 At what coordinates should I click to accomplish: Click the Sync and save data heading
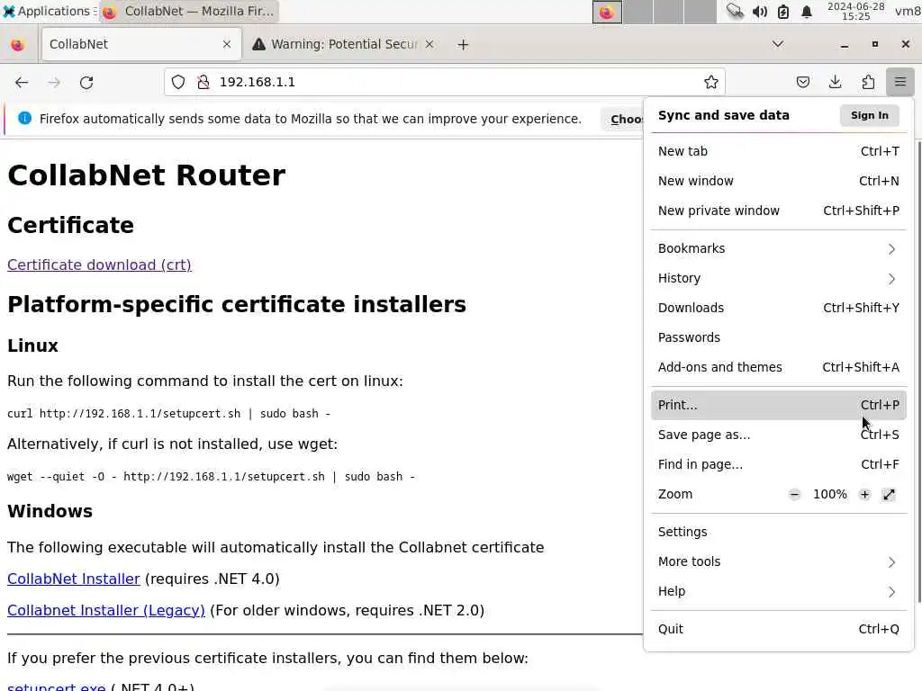click(x=723, y=116)
